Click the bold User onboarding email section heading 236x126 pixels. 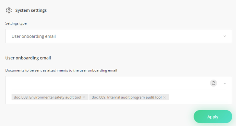pos(28,58)
